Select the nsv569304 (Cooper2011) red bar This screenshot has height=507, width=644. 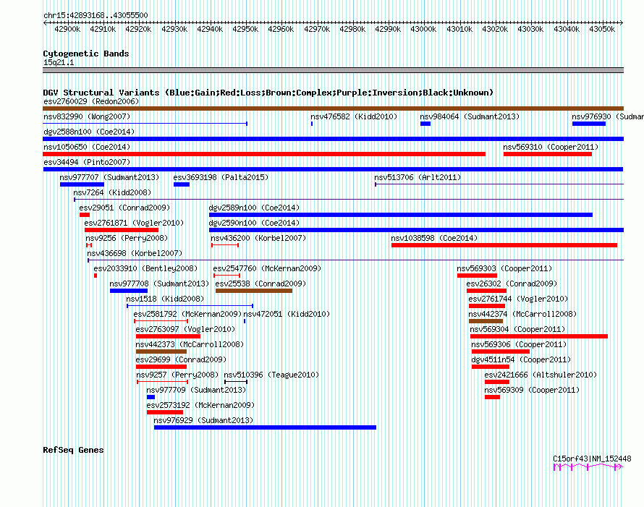pos(539,336)
